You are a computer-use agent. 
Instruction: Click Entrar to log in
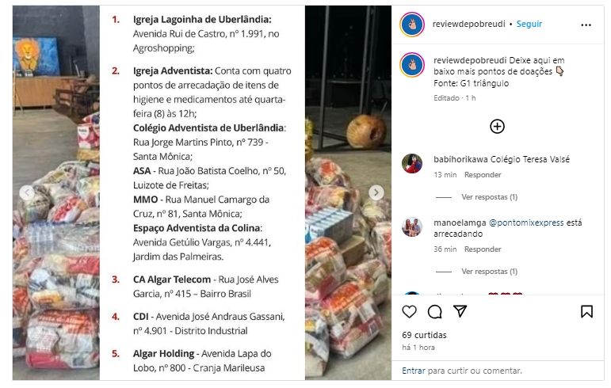414,371
